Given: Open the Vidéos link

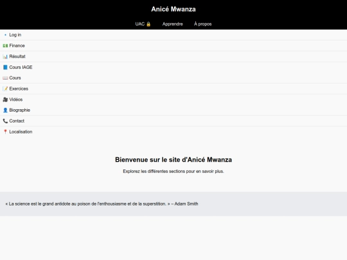Looking at the screenshot, I should point(16,100).
